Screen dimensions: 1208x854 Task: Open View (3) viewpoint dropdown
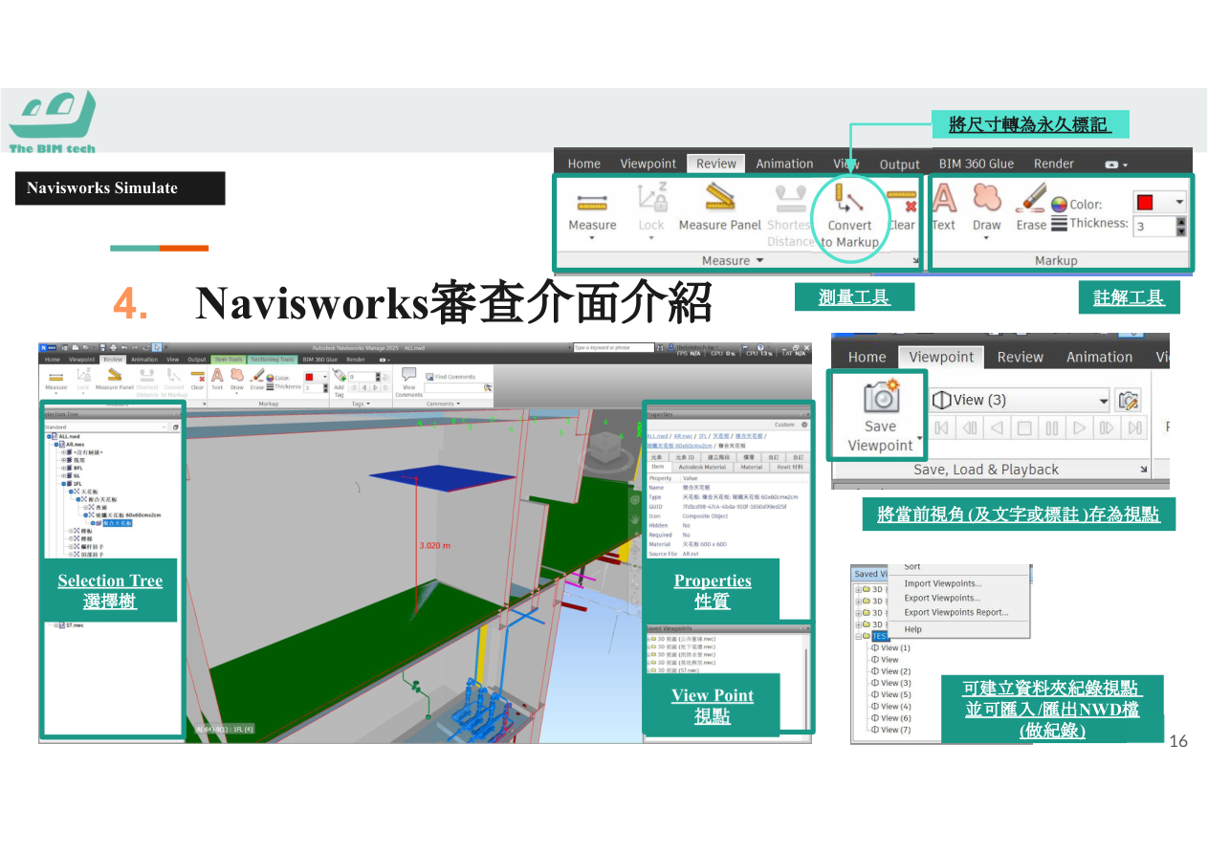click(x=1103, y=401)
